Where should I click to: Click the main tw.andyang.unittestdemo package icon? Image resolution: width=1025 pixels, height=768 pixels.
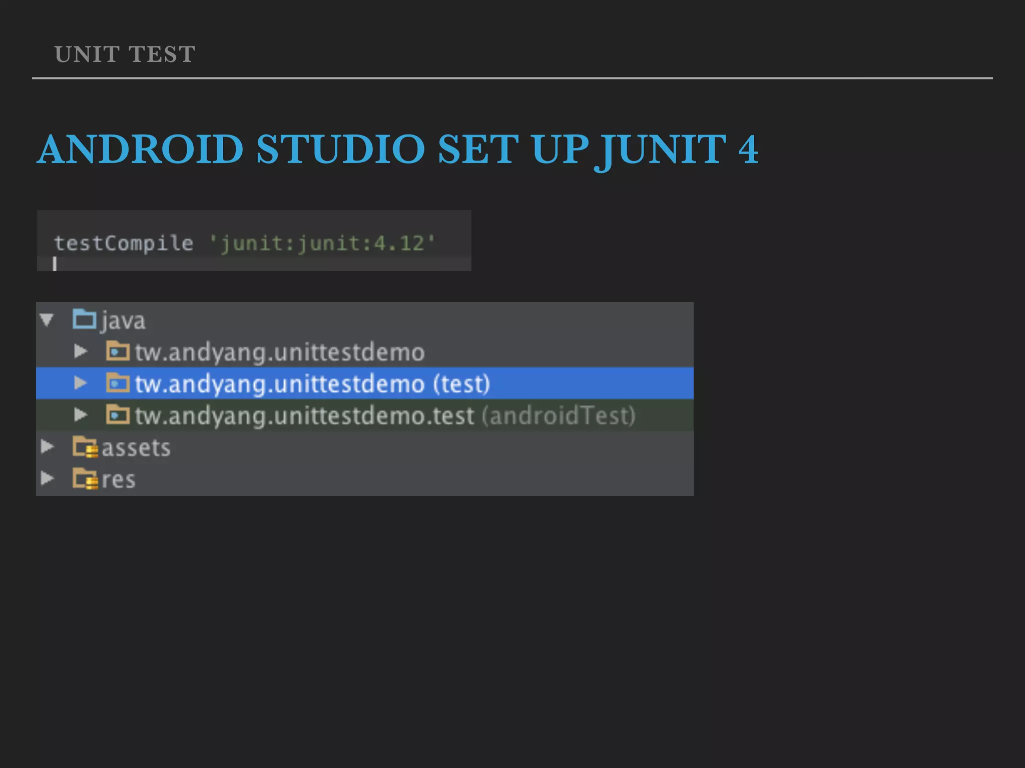click(x=118, y=351)
